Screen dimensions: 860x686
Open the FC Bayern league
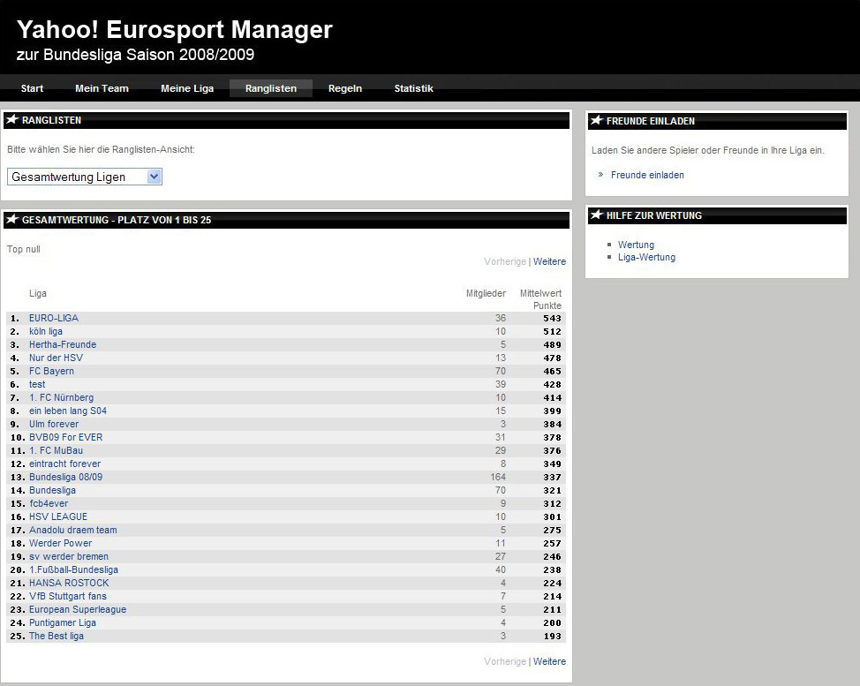51,371
